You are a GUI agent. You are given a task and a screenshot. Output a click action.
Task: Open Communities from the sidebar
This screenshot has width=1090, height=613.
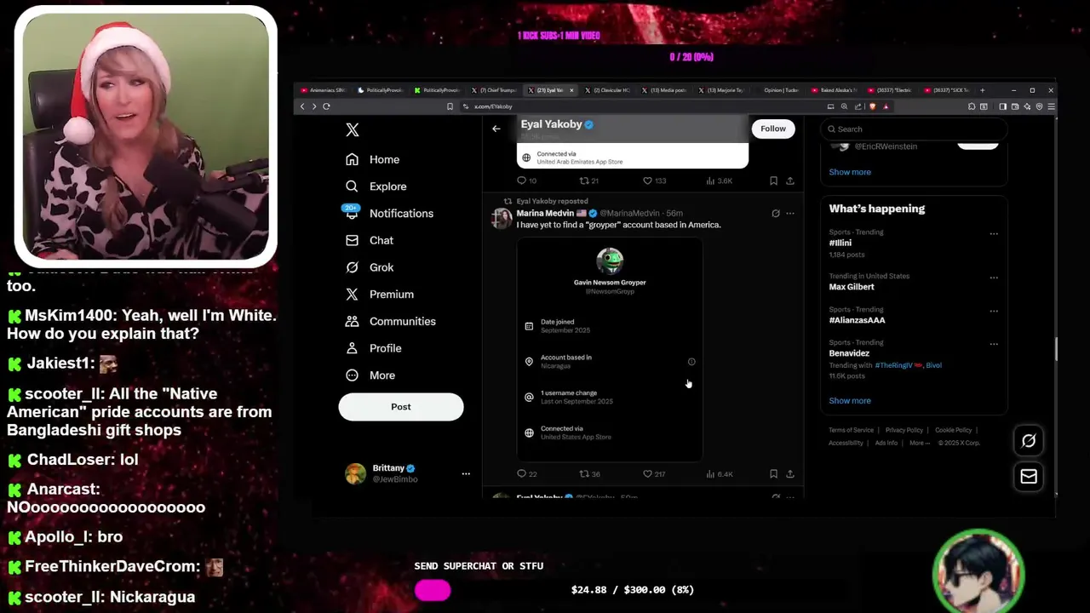click(x=390, y=322)
